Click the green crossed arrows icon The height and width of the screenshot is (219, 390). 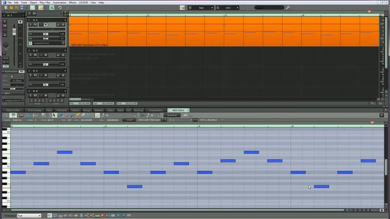pyautogui.click(x=52, y=8)
